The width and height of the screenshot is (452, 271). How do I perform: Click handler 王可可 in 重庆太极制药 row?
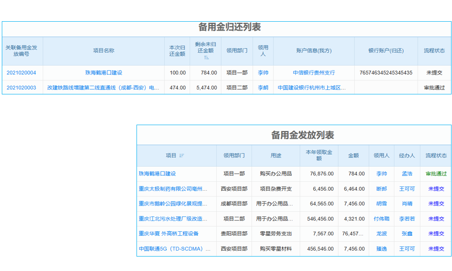click(407, 189)
